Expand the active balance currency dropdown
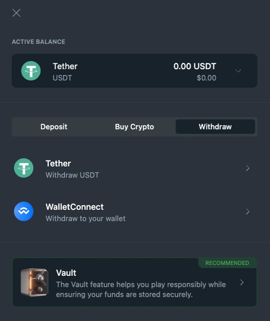Image resolution: width=270 pixels, height=321 pixels. click(238, 71)
